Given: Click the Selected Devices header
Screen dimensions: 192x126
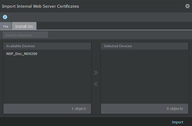Looking at the screenshot, I should 144,46.
